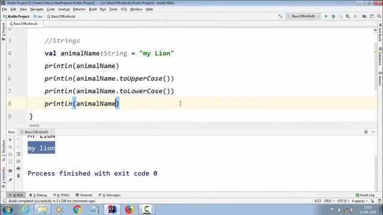Click the up arrow in Run panel

pos(19,139)
